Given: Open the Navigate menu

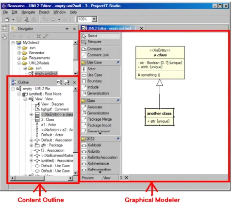Looking at the screenshot, I should pos(28,12).
